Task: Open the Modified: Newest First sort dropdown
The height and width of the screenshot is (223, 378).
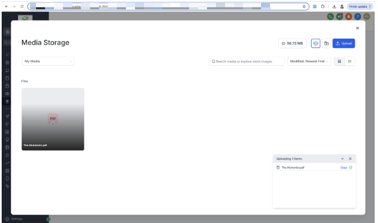Action: pyautogui.click(x=309, y=61)
